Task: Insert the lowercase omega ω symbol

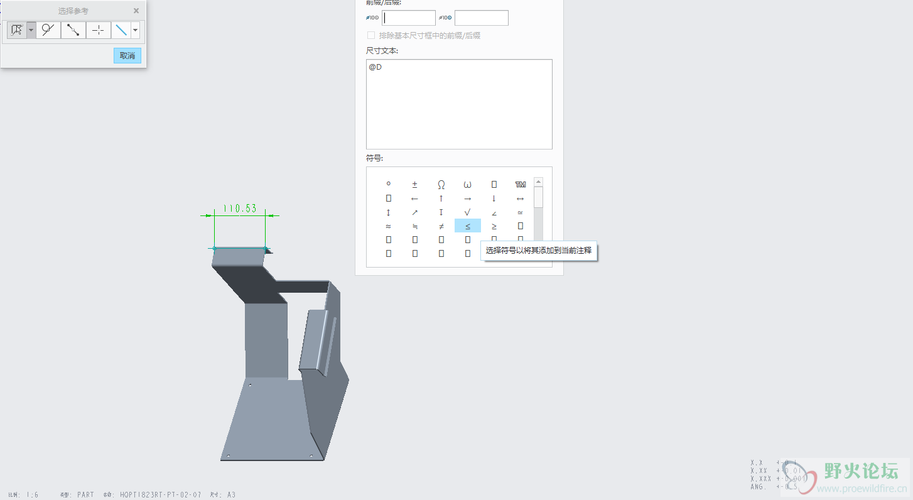Action: [468, 184]
